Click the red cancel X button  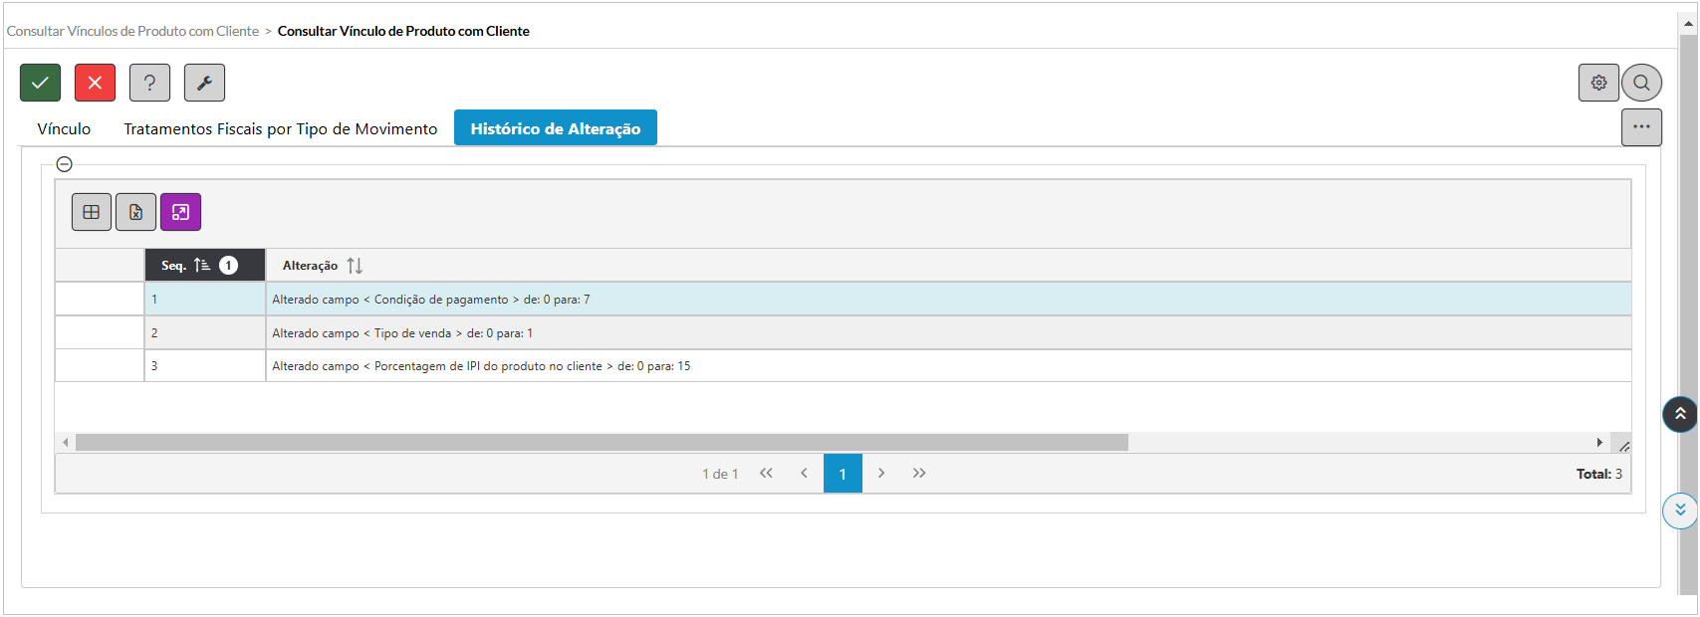tap(95, 83)
